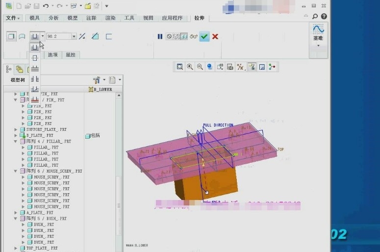This screenshot has height=252, width=380.
Task: Flip the extrude depth direction
Action: [82, 36]
